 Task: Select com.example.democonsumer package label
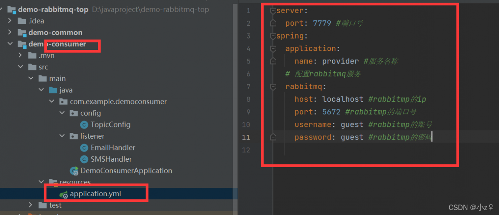coord(118,102)
